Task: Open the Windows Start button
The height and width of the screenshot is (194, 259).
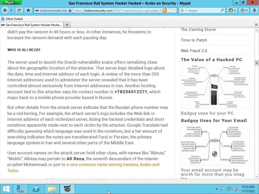Action: click(6, 189)
